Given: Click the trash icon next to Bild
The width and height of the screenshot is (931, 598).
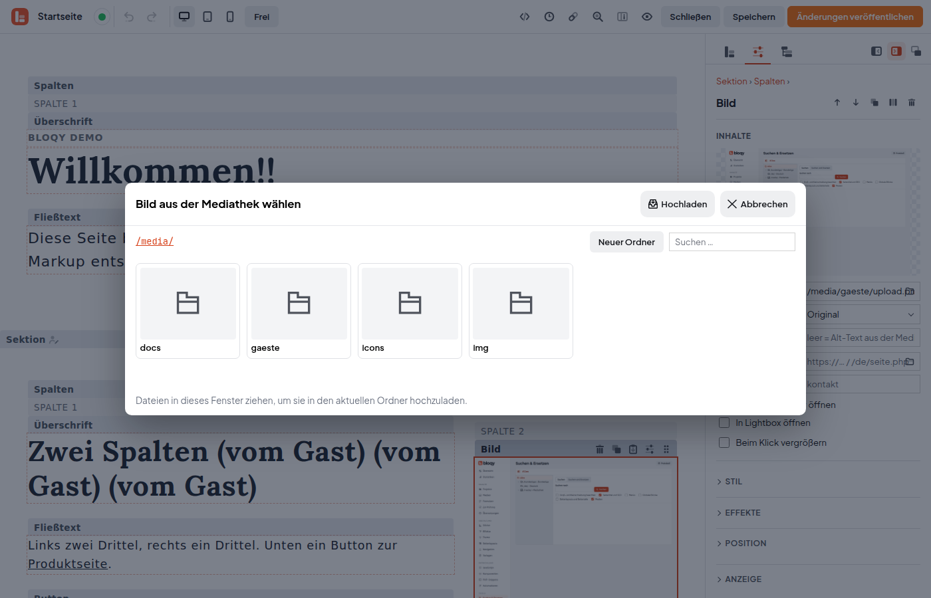Looking at the screenshot, I should (912, 102).
